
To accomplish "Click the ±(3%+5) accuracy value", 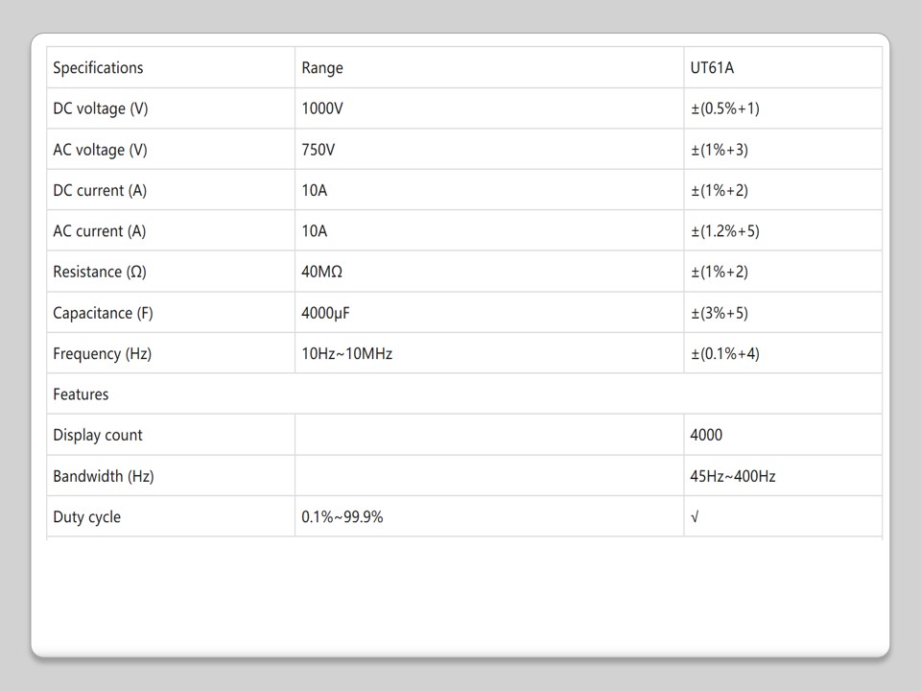I will pyautogui.click(x=719, y=313).
